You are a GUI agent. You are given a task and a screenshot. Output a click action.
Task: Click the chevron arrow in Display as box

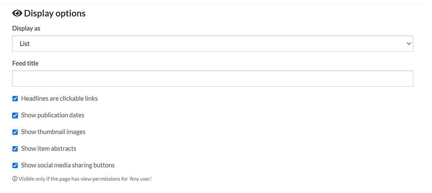409,44
